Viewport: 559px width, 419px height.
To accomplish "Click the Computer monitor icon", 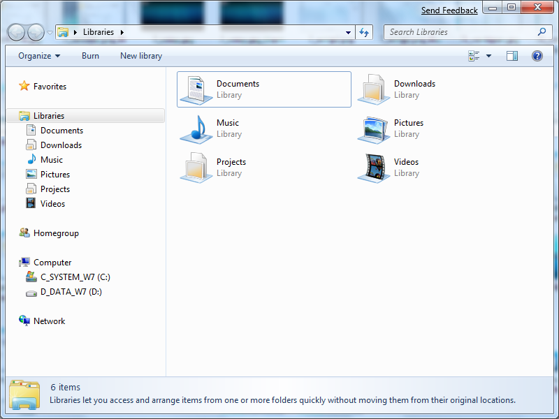I will coord(24,263).
